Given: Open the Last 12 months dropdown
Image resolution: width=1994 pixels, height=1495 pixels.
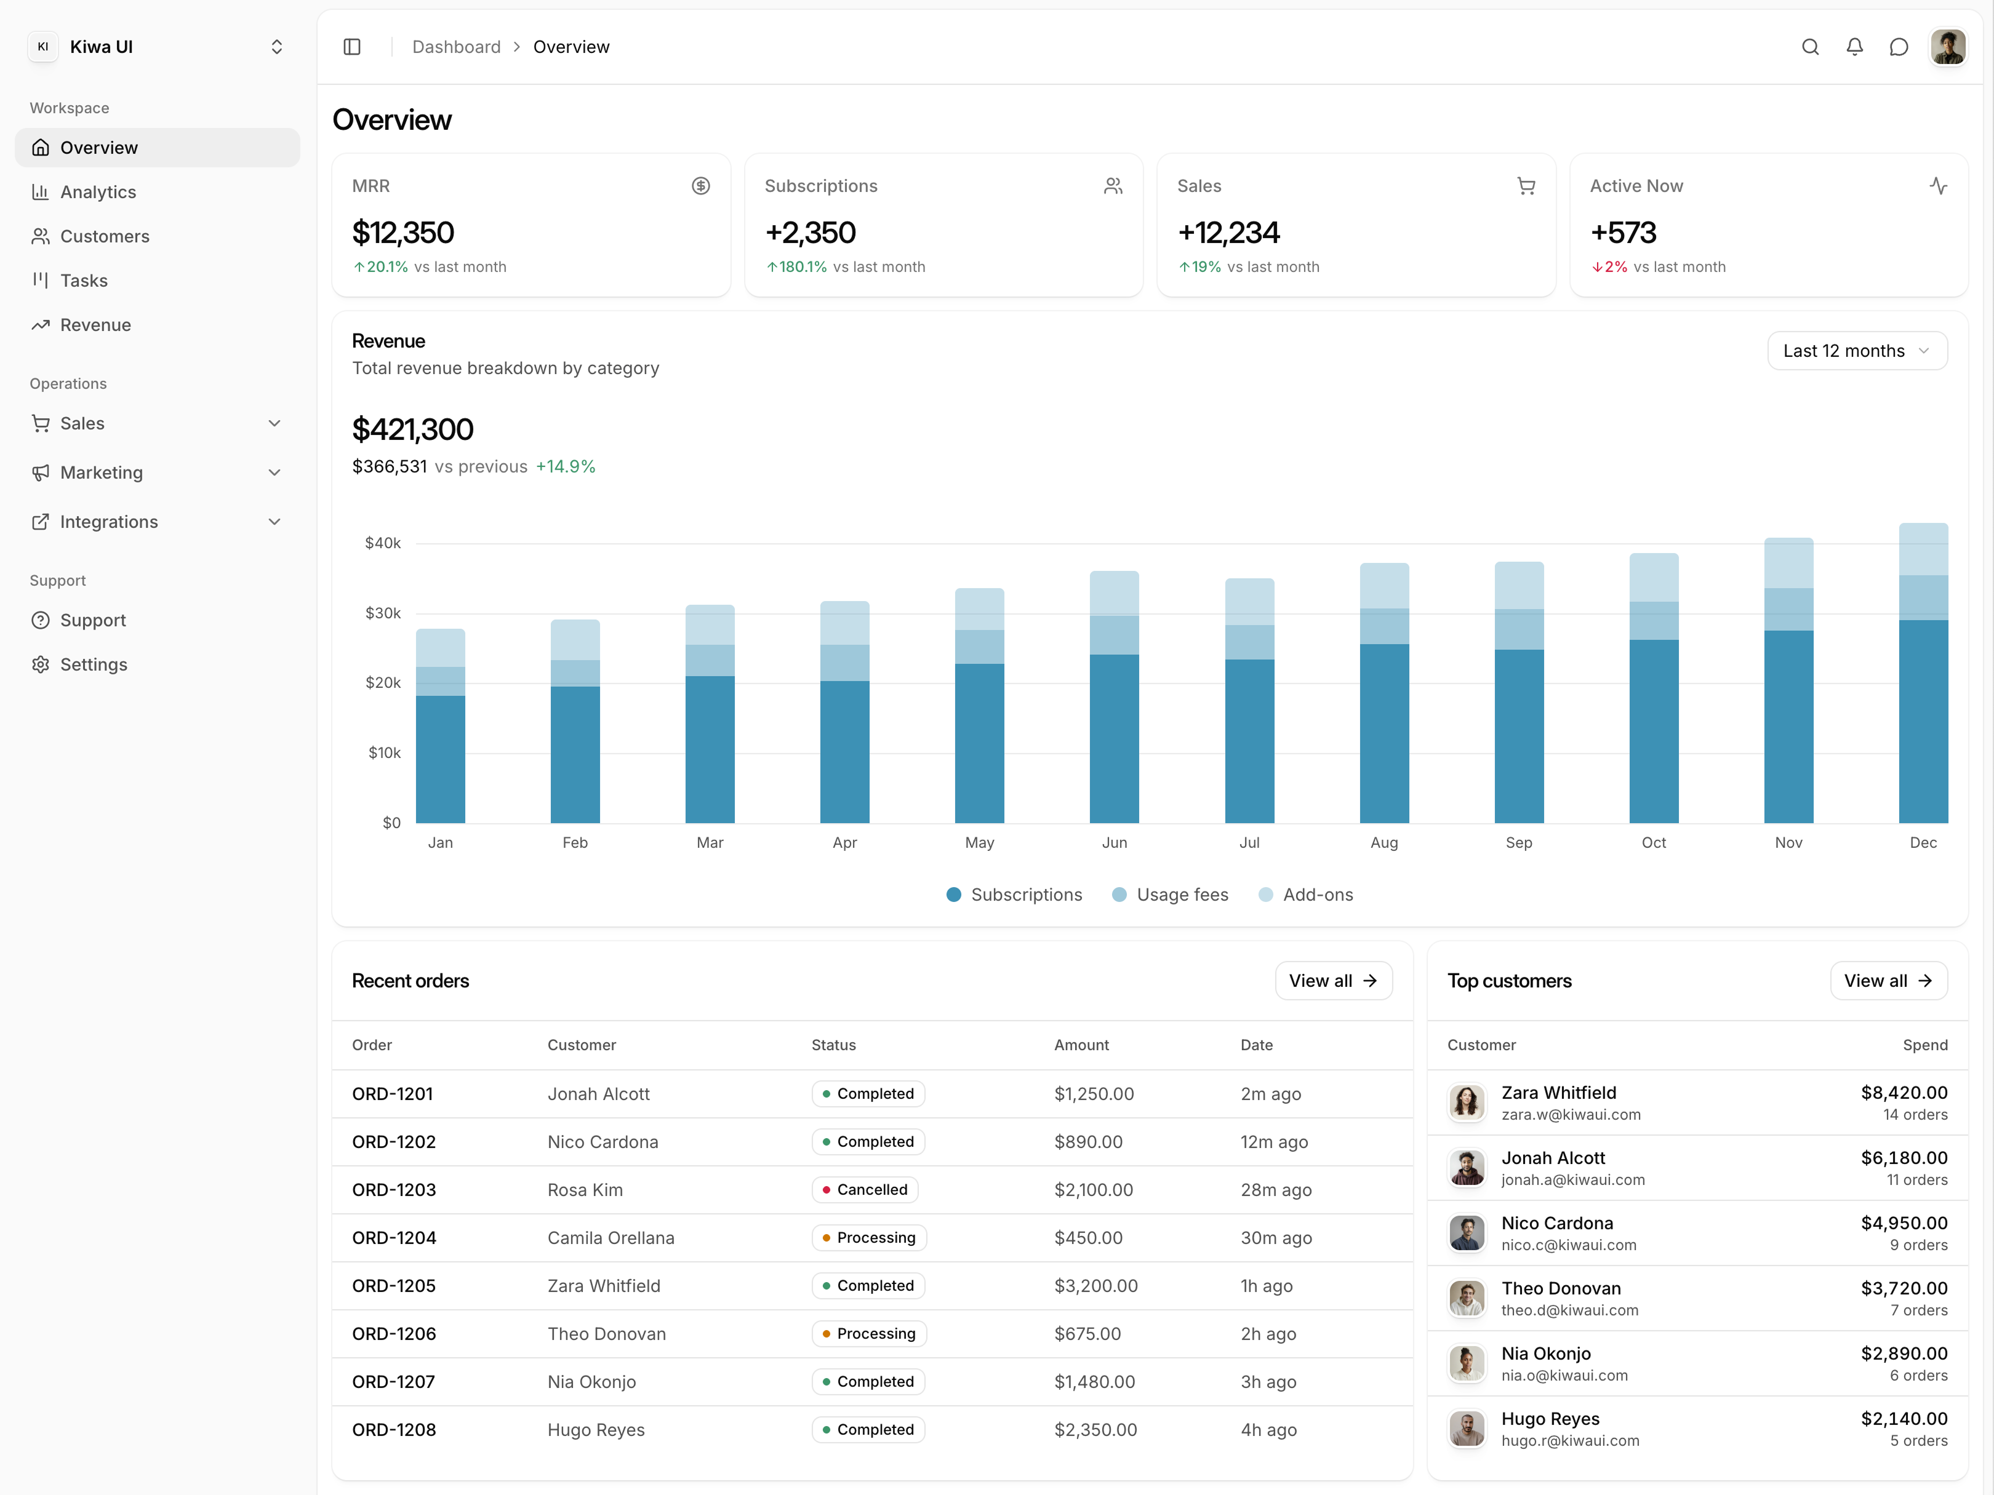Looking at the screenshot, I should pos(1857,351).
